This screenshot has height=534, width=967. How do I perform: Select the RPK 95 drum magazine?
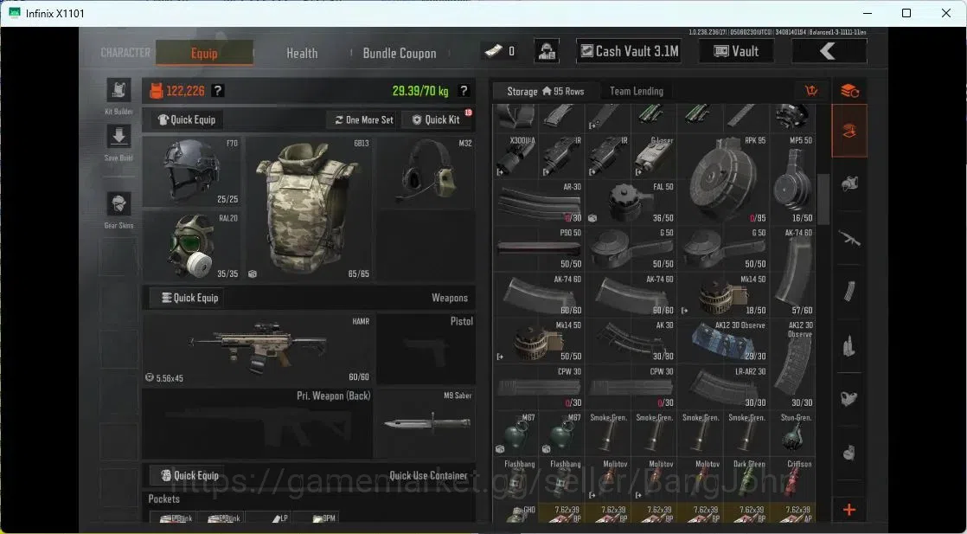tap(723, 178)
